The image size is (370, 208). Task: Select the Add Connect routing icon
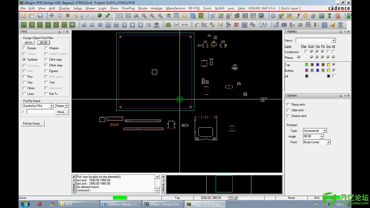196,25
